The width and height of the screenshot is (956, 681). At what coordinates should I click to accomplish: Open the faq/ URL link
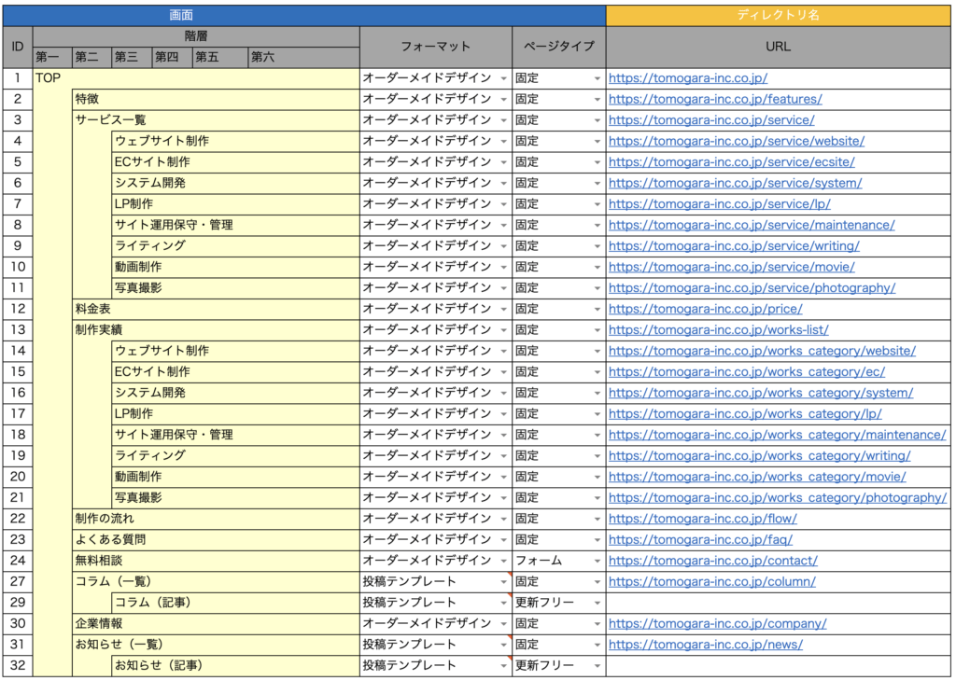(700, 540)
